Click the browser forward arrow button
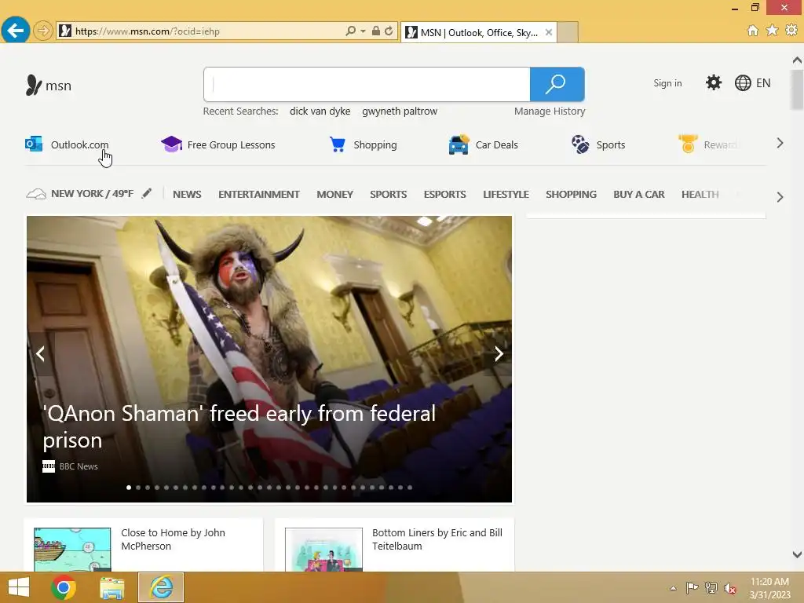804x603 pixels. click(43, 31)
